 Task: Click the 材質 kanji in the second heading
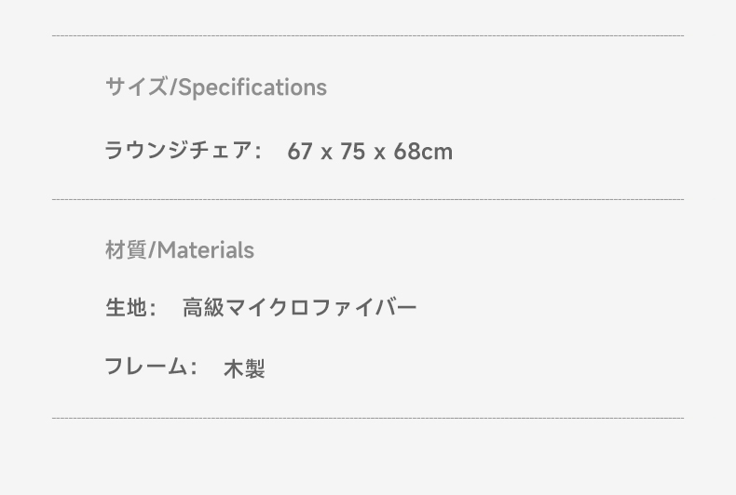point(126,250)
